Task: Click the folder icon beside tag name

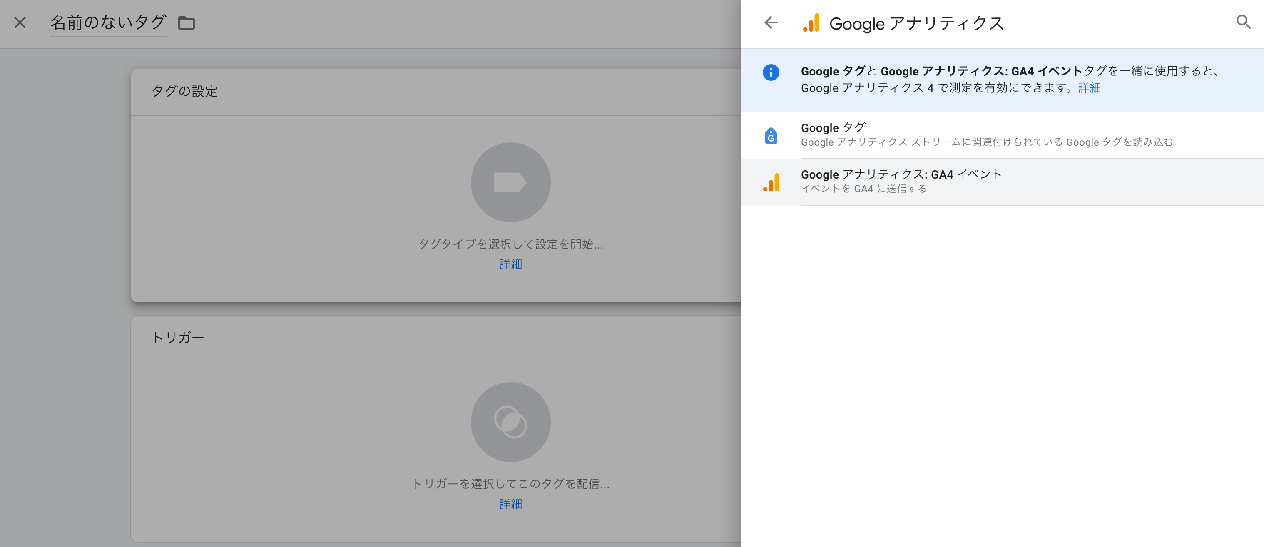Action: point(187,23)
